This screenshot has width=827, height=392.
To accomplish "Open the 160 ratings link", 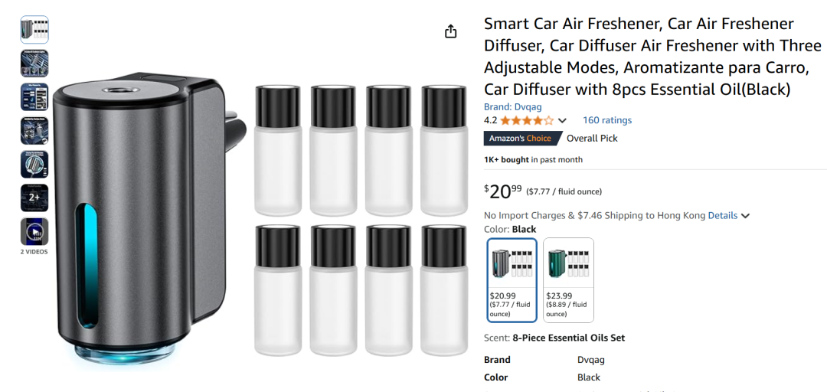I will click(606, 120).
